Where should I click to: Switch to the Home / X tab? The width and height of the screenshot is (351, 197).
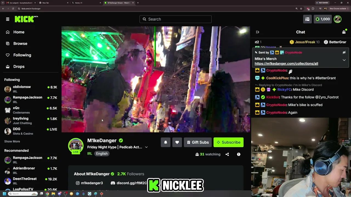click(x=86, y=3)
